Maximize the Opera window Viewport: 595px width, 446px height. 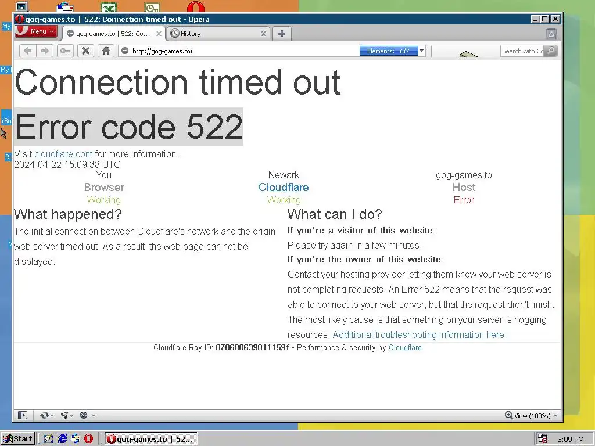(545, 19)
